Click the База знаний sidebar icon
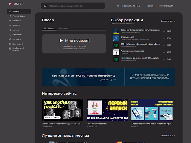This screenshot has width=191, height=143. coord(10,44)
